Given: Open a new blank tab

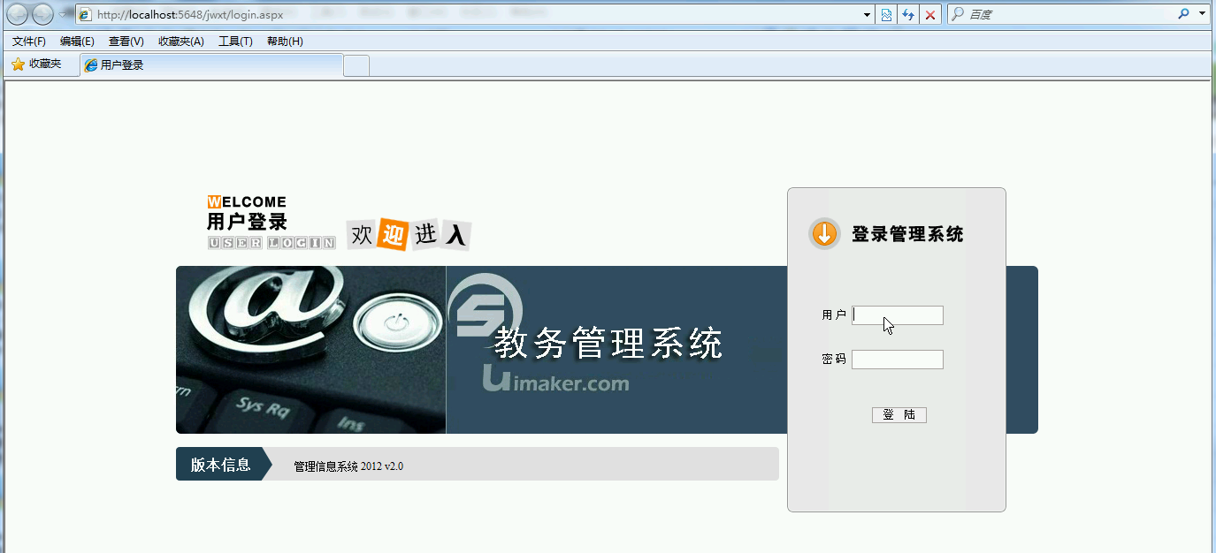Looking at the screenshot, I should tap(356, 65).
